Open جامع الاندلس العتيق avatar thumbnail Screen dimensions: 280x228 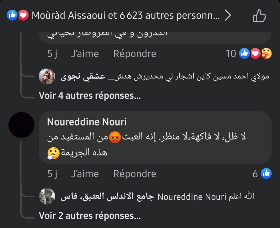[47, 196]
